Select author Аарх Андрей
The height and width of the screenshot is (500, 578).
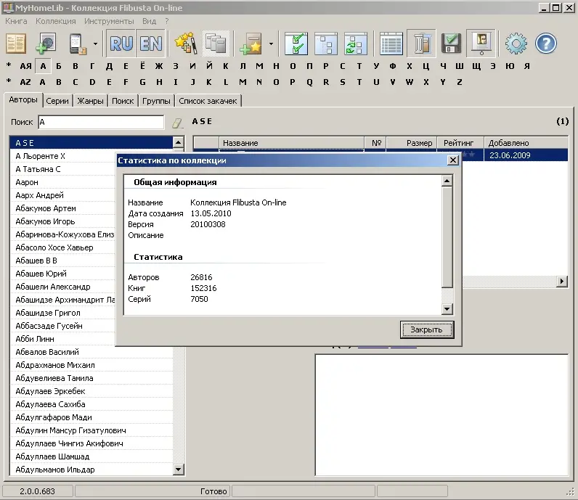click(x=62, y=195)
